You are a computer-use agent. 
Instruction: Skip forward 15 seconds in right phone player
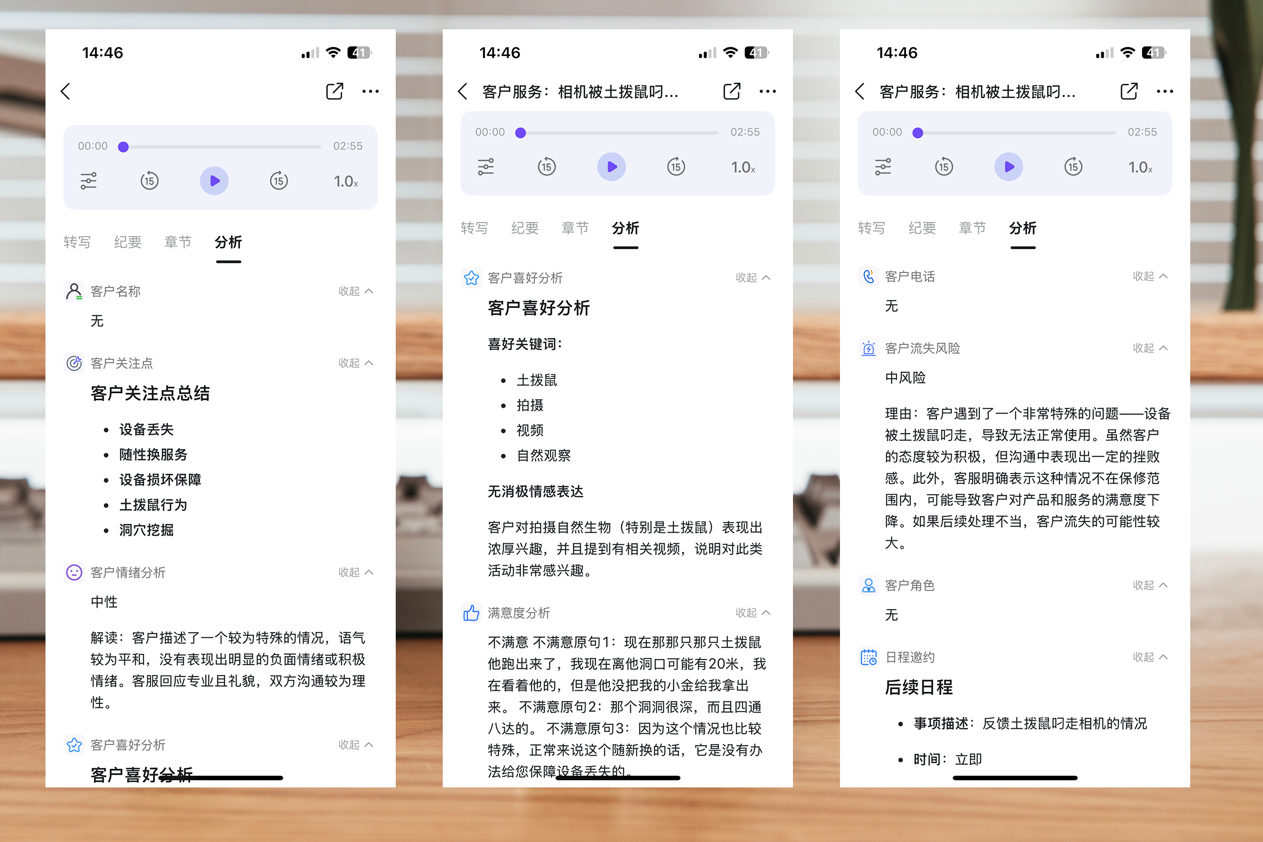pos(1073,166)
